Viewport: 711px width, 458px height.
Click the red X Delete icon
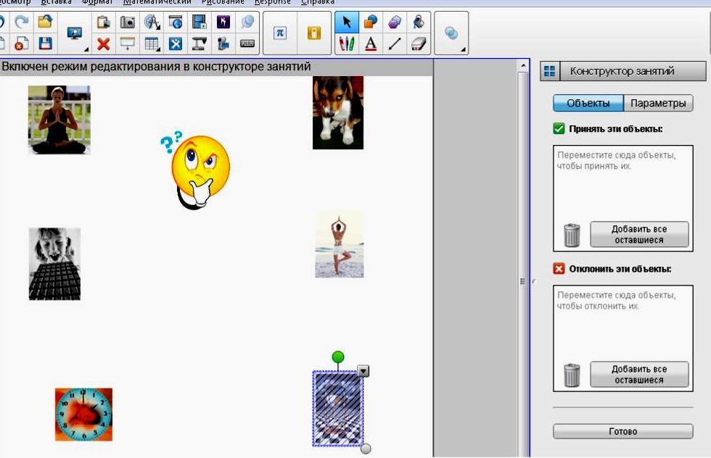click(104, 44)
